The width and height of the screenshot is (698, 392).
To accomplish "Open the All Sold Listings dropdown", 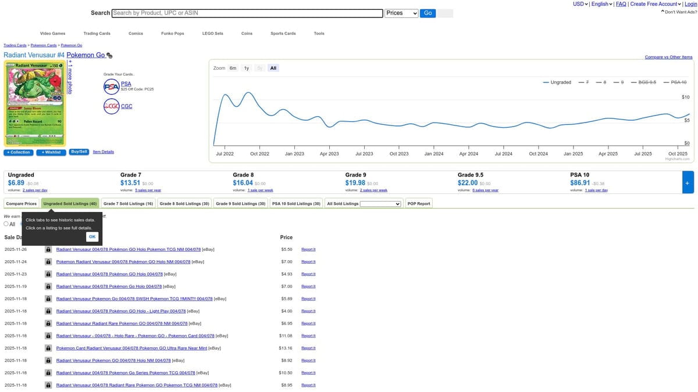I will coord(380,204).
